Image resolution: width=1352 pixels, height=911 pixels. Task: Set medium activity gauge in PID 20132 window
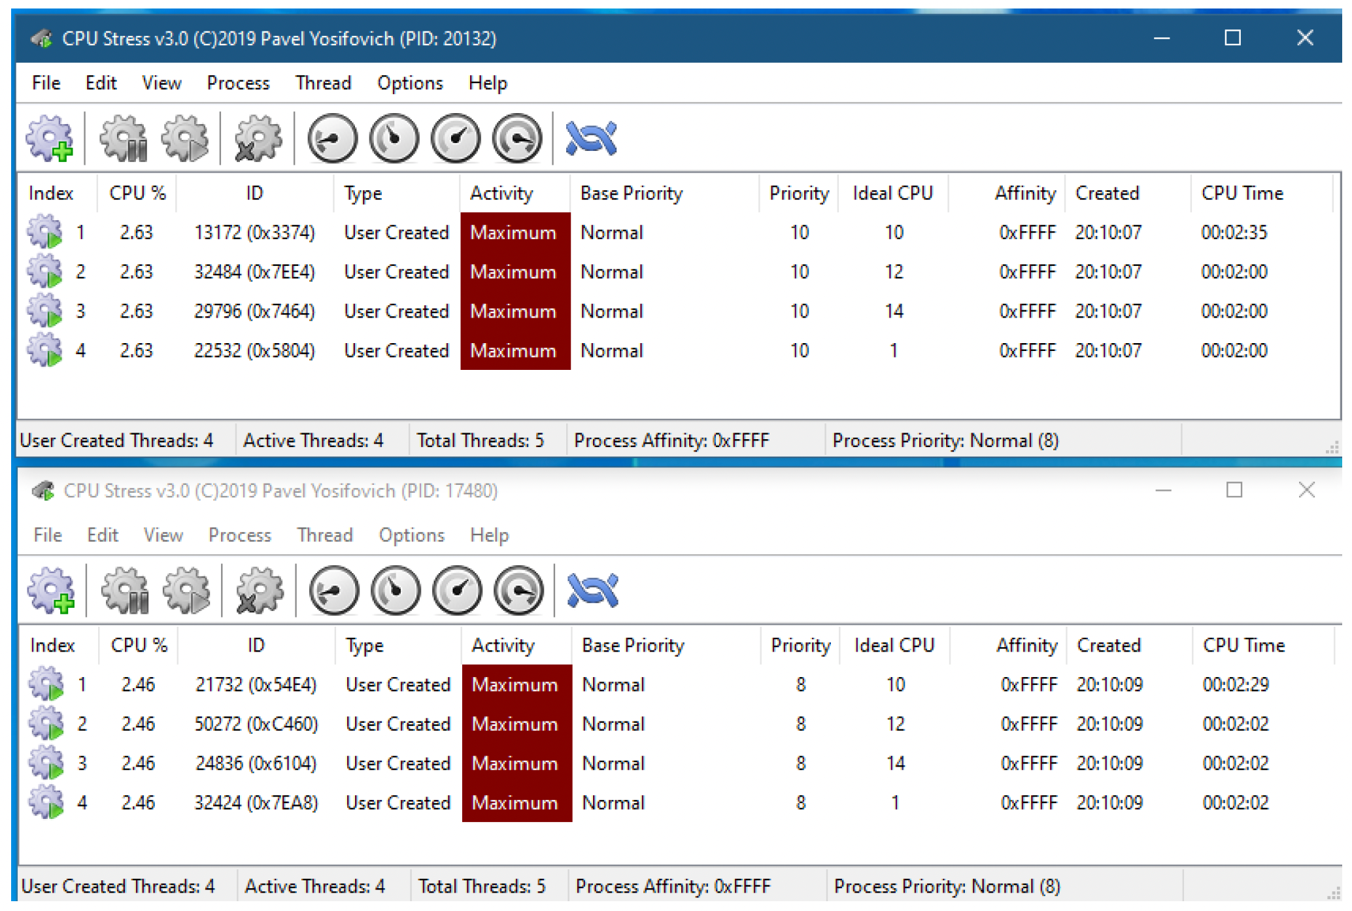click(x=394, y=138)
